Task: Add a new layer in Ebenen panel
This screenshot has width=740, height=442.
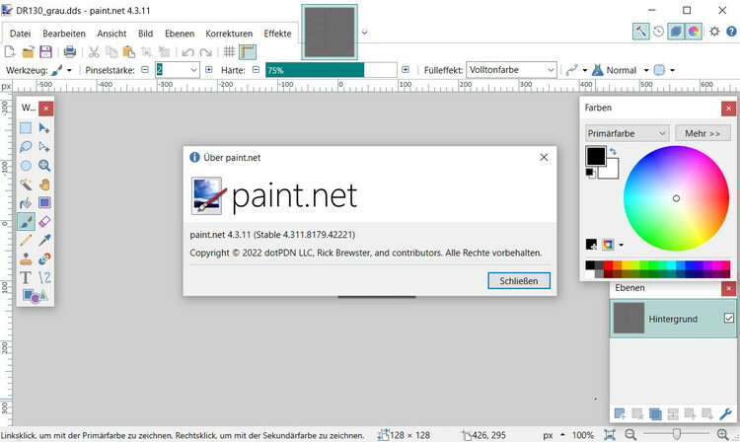Action: [x=620, y=414]
